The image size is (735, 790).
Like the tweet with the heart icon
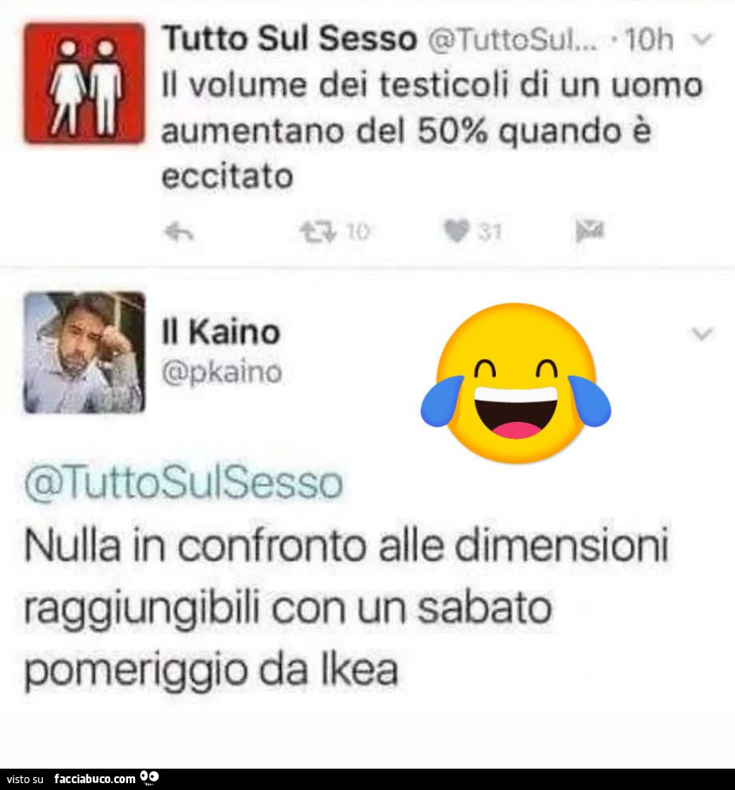point(457,231)
